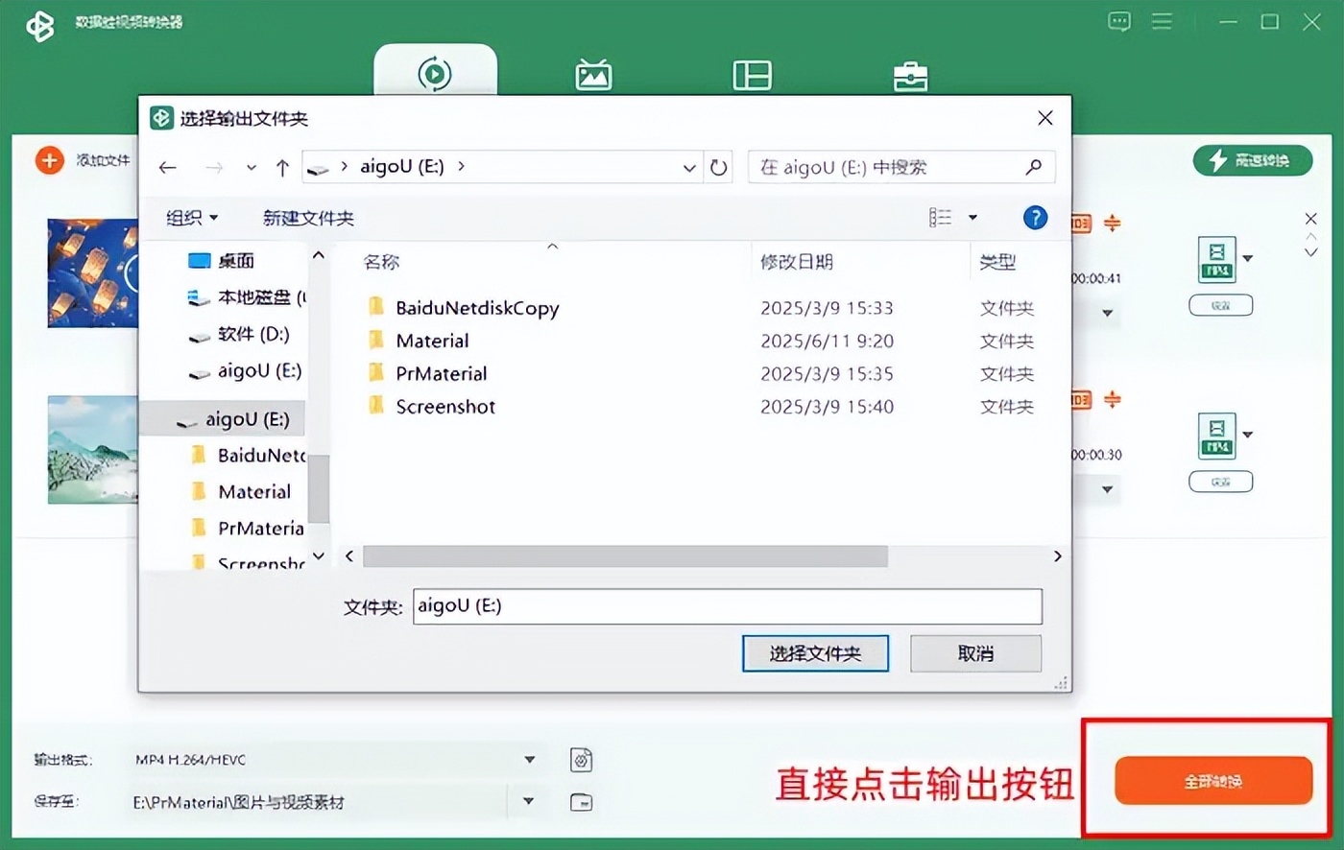This screenshot has width=1344, height=850.
Task: Select the Screenshot folder in the file list
Action: (x=445, y=406)
